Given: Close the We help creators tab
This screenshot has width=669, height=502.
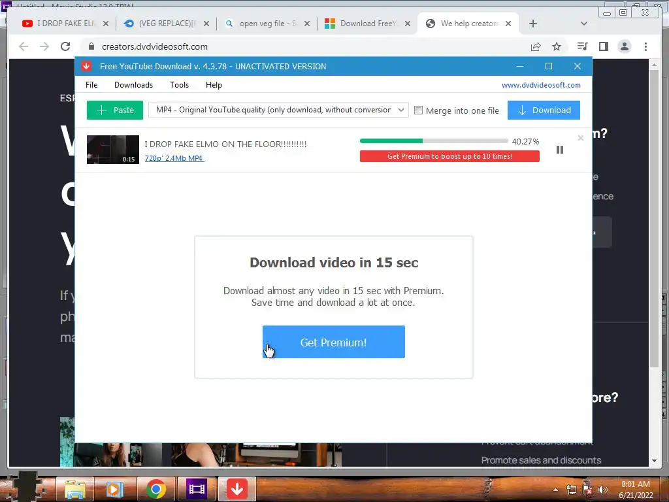Looking at the screenshot, I should (x=508, y=24).
